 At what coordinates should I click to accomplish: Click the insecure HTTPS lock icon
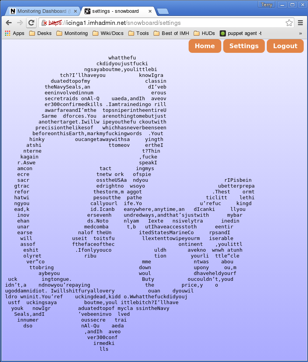pyautogui.click(x=45, y=23)
